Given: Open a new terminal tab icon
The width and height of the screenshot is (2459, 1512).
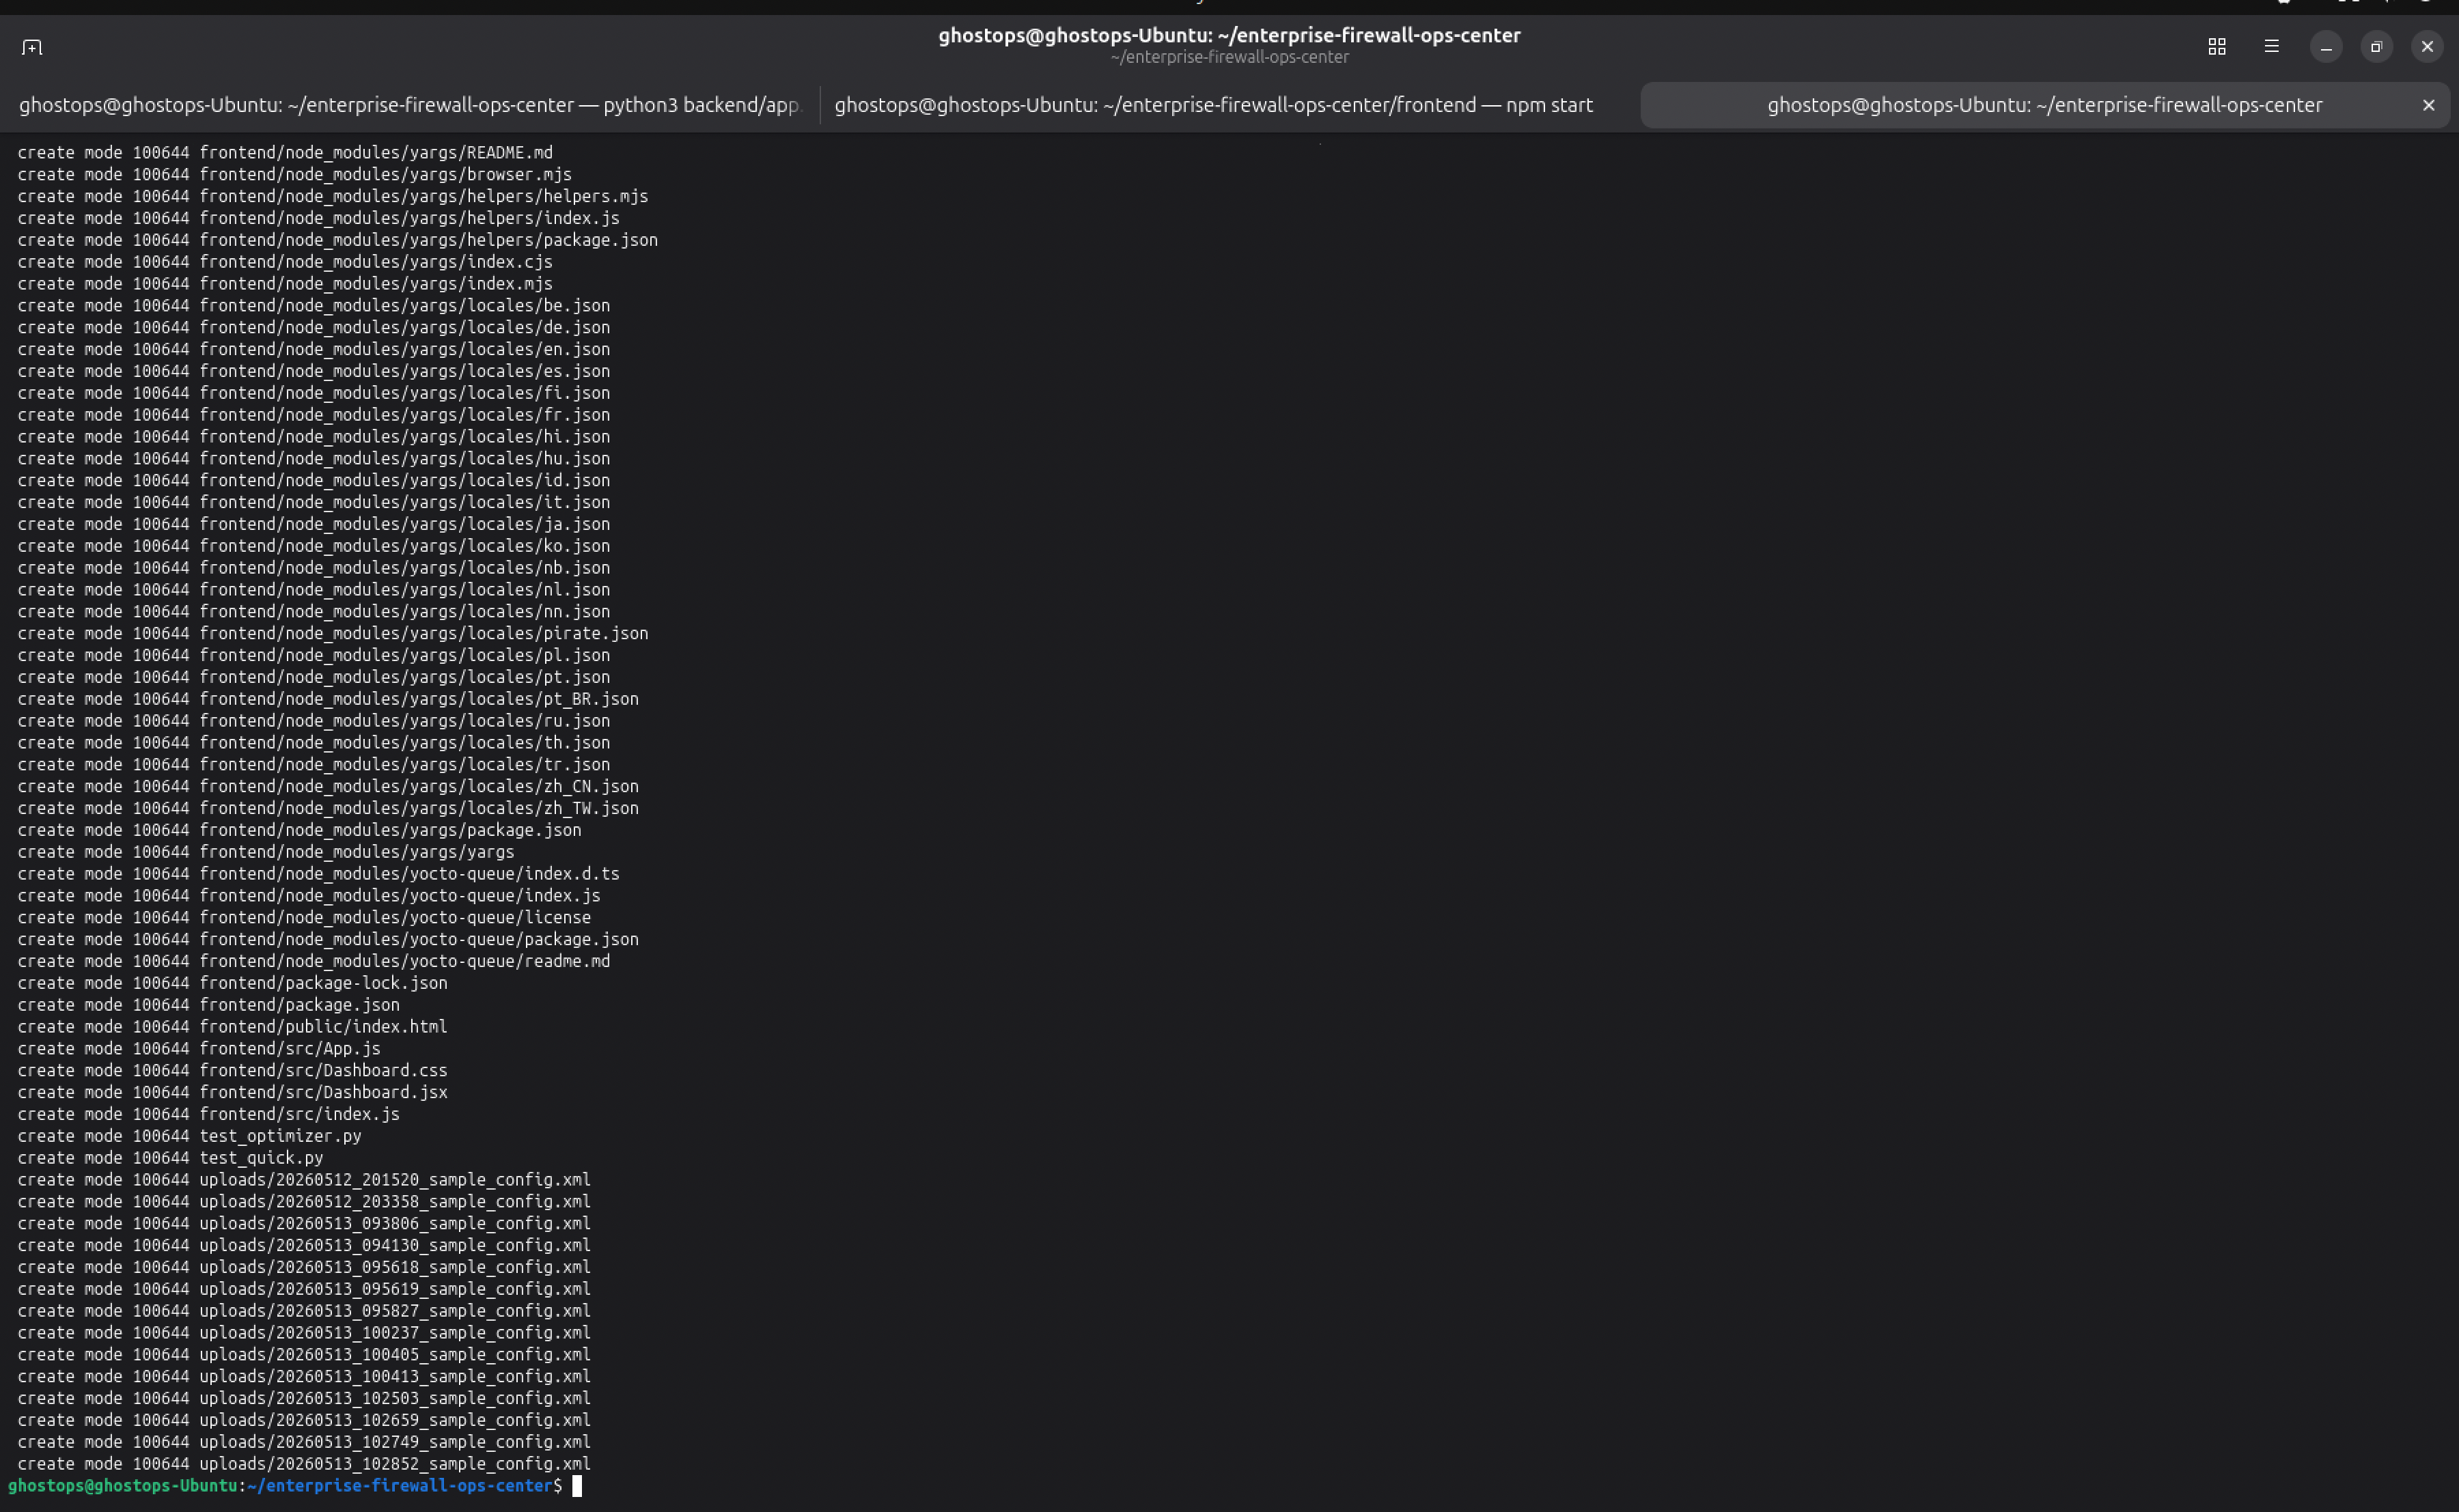Looking at the screenshot, I should click(x=32, y=47).
